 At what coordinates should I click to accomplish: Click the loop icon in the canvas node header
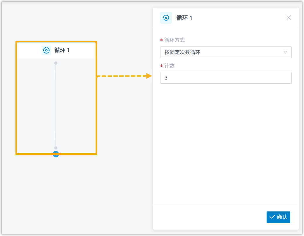(x=46, y=50)
